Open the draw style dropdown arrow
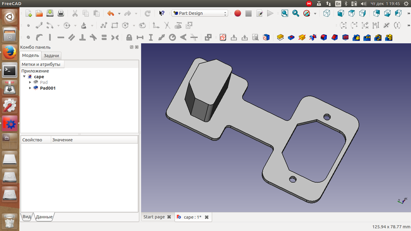Screen dimensions: 411x231 (315, 13)
